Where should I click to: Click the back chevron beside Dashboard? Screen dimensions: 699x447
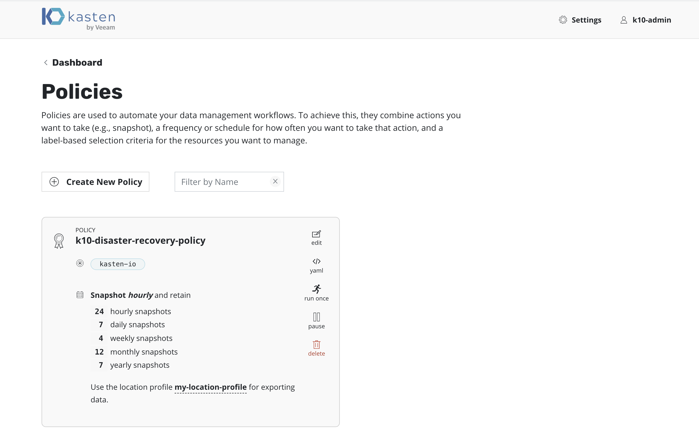coord(46,63)
